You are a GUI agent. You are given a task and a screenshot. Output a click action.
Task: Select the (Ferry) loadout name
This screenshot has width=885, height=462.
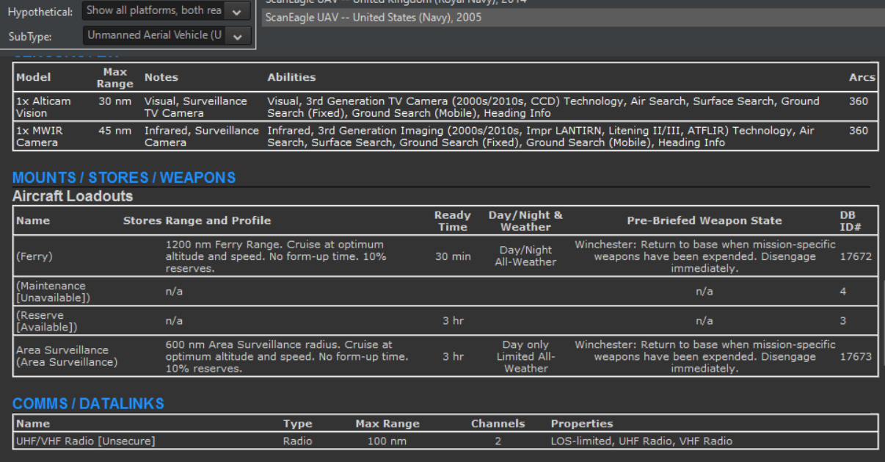(34, 256)
